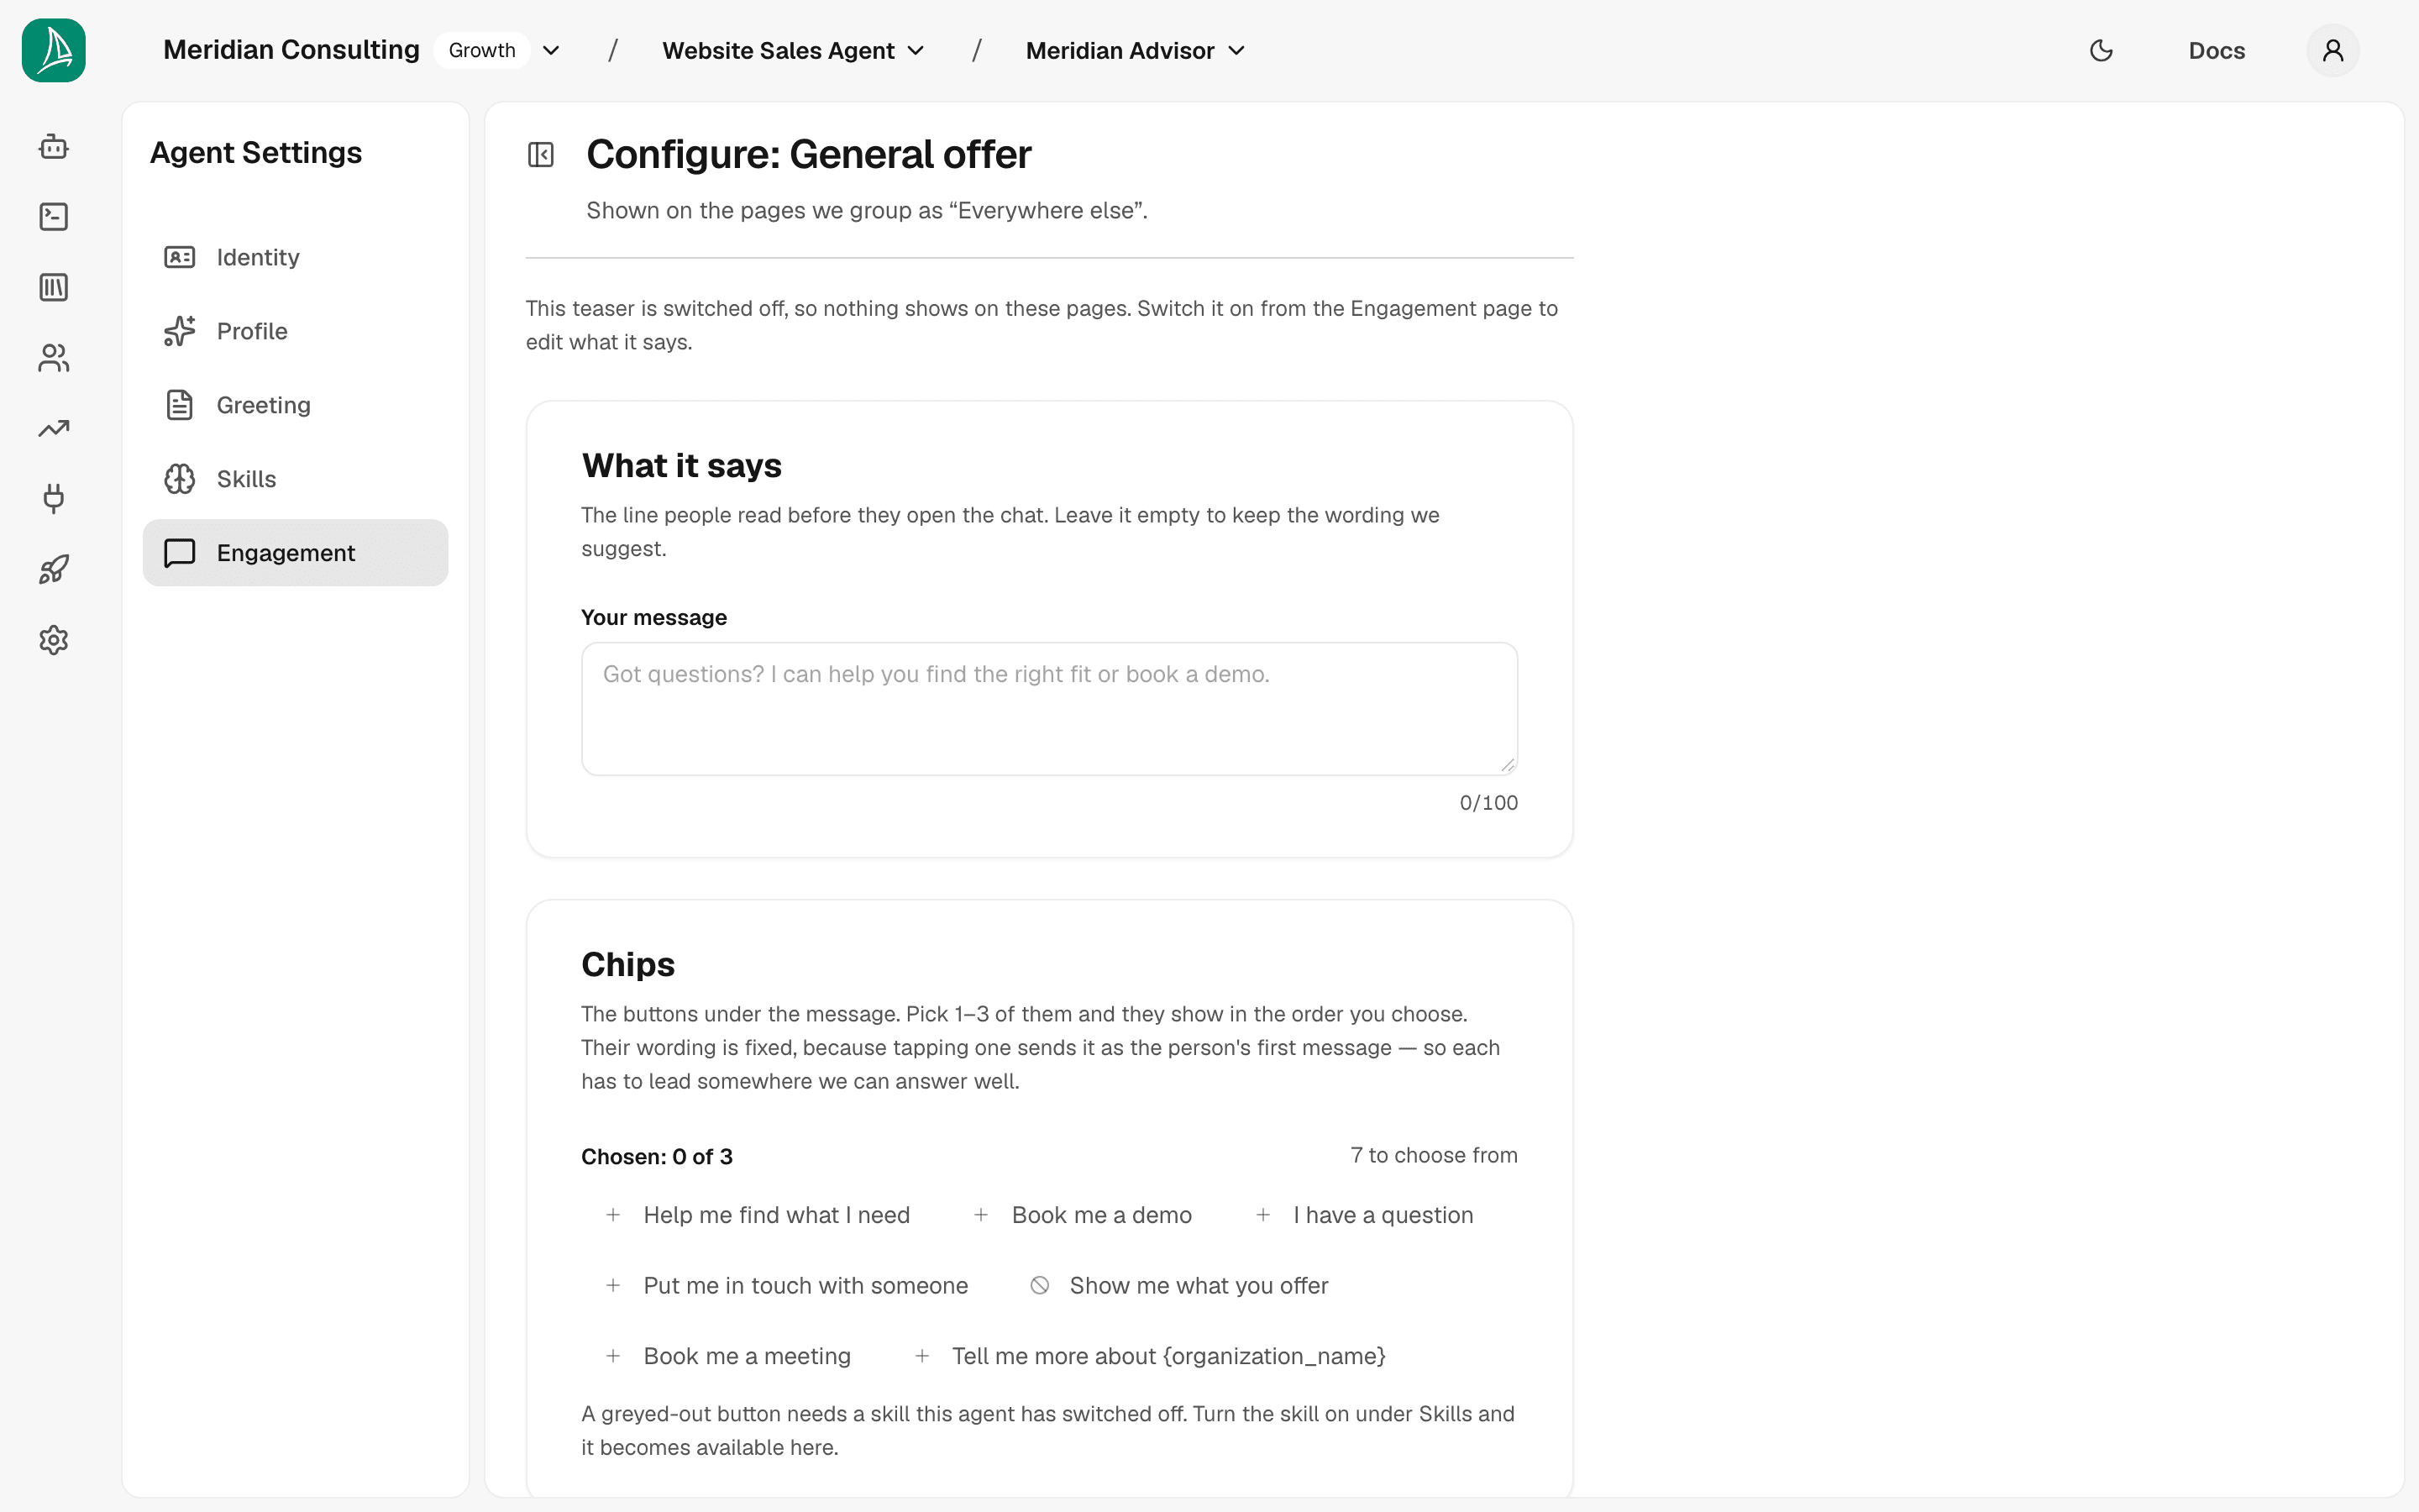Screen dimensions: 2419x1512
Task: Collapse the settings panel with sidebar toggle icon
Action: pyautogui.click(x=541, y=155)
